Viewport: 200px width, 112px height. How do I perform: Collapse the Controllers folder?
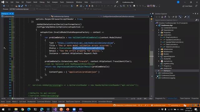tap(159, 35)
